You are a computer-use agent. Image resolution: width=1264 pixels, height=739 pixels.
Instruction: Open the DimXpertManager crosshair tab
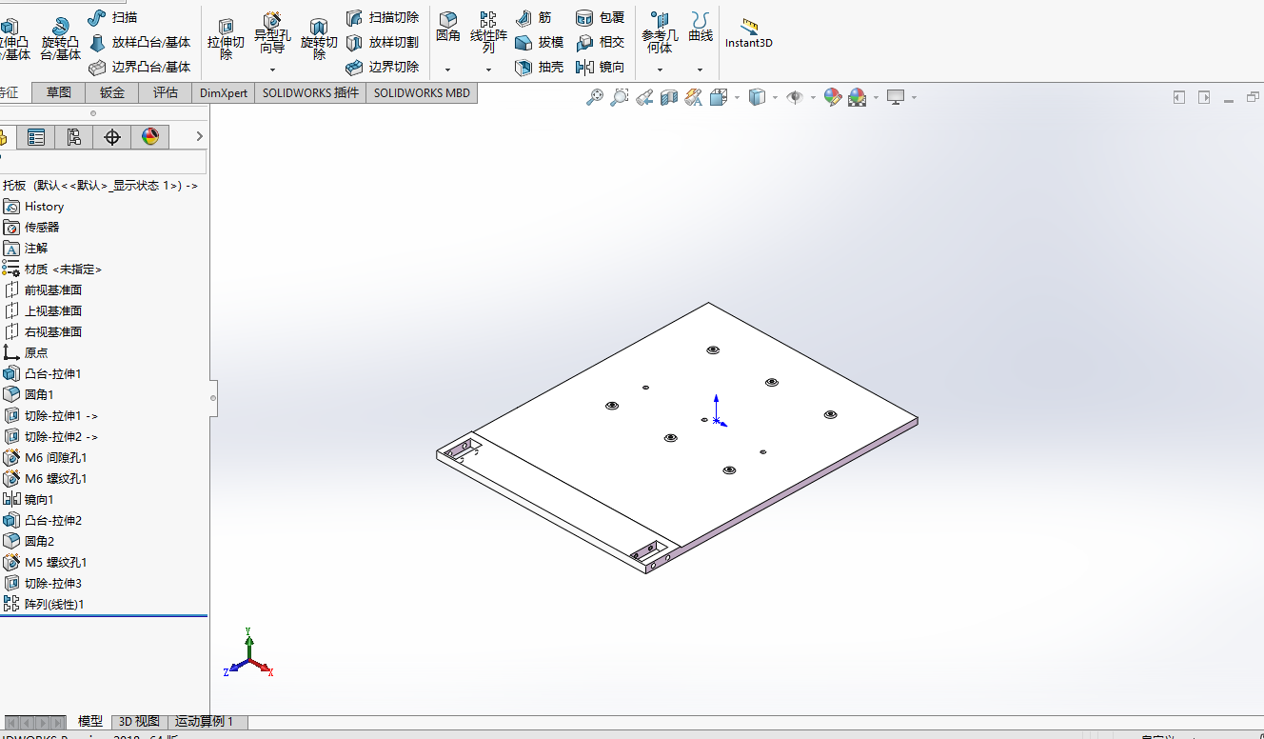pyautogui.click(x=112, y=137)
